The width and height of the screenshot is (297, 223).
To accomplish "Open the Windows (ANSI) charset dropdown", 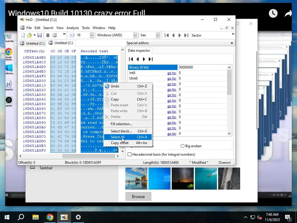I will click(x=135, y=35).
